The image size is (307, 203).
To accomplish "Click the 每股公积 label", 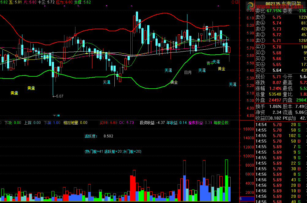I will [x=221, y=123].
